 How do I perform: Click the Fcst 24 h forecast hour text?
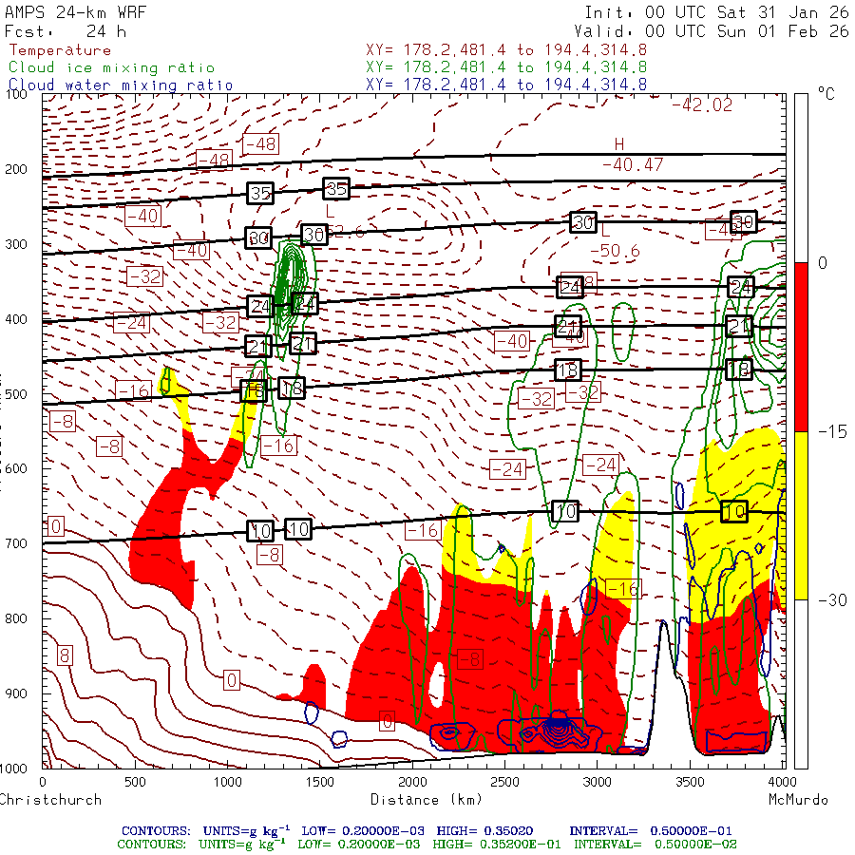coord(65,31)
